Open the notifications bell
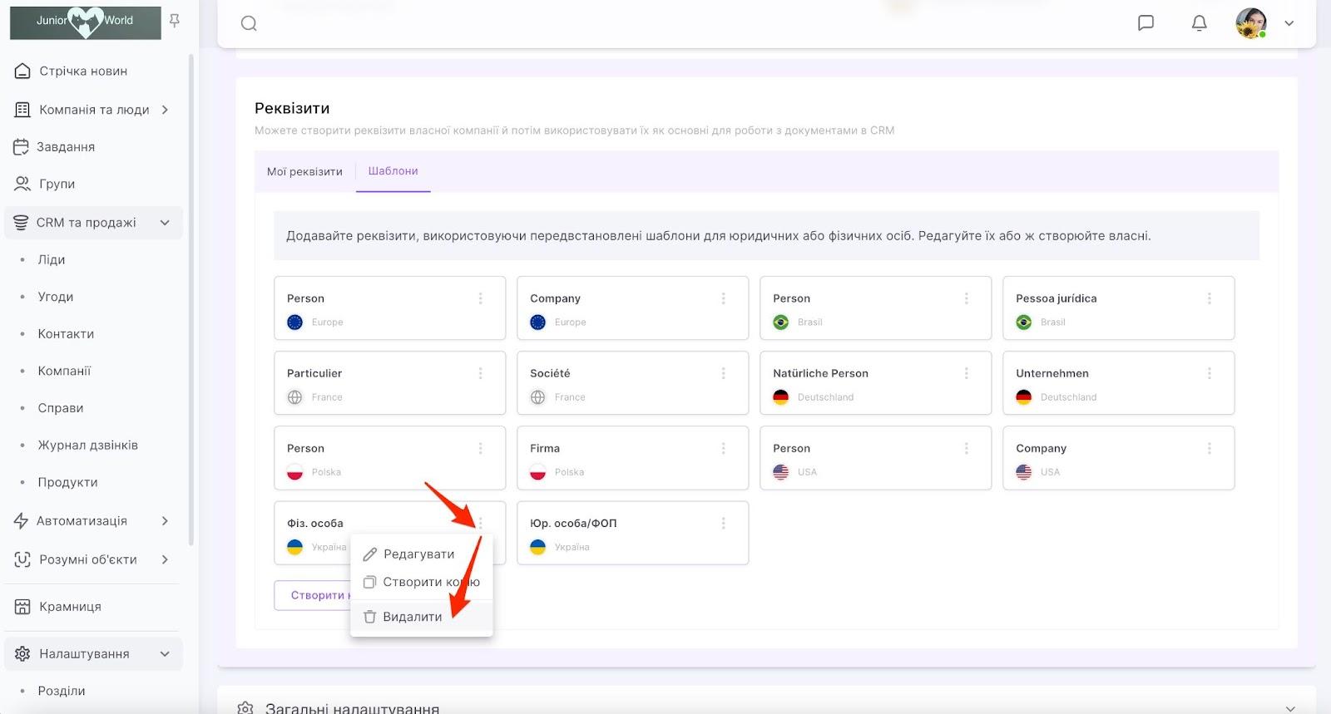 coord(1199,23)
